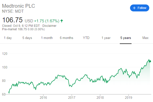Click the 100 y-axis label
Screen dimensions: 153x102
(x=5, y=67)
